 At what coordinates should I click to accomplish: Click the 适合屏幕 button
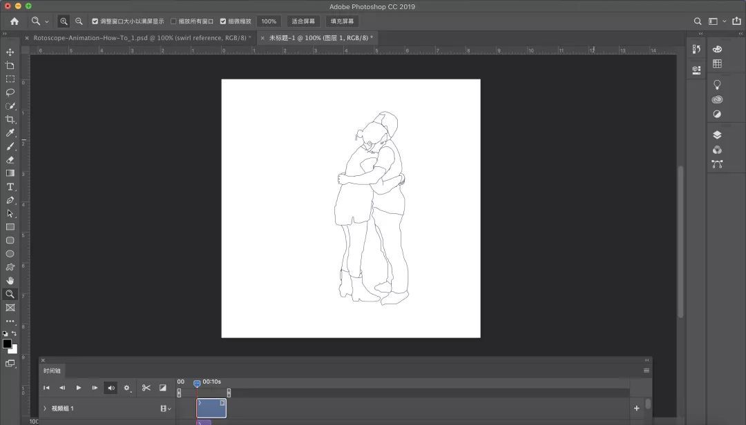[303, 21]
